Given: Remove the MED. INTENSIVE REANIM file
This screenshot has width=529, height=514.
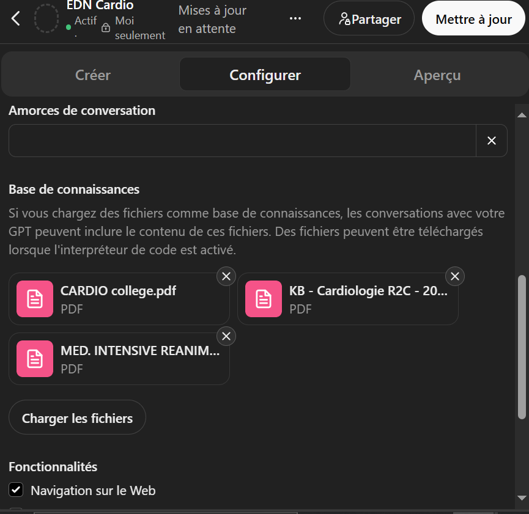Looking at the screenshot, I should tap(226, 336).
